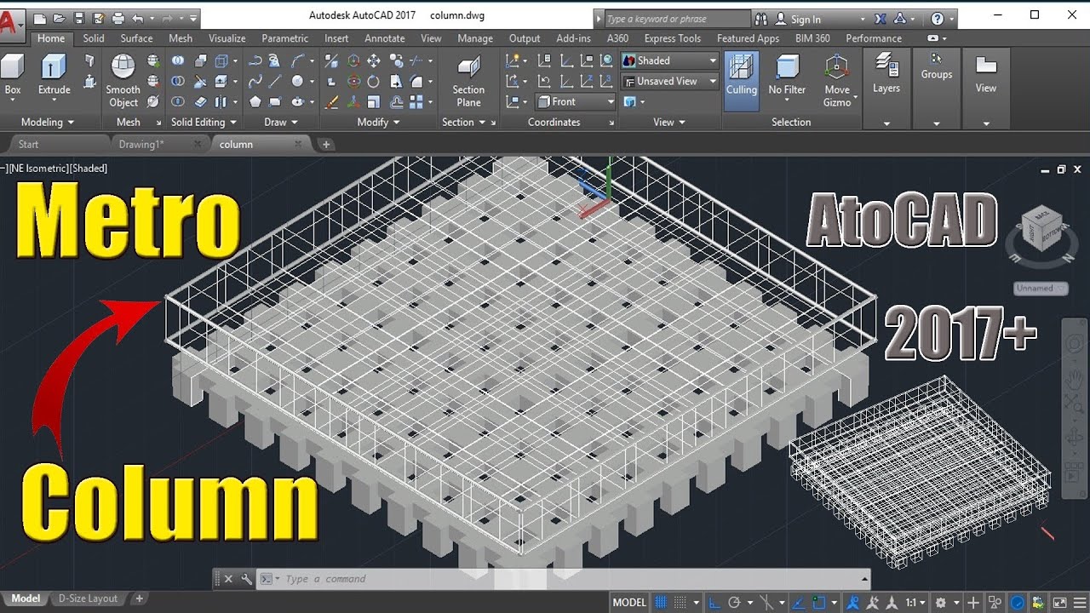
Task: Open the Express Tools ribbon tab
Action: pyautogui.click(x=673, y=38)
